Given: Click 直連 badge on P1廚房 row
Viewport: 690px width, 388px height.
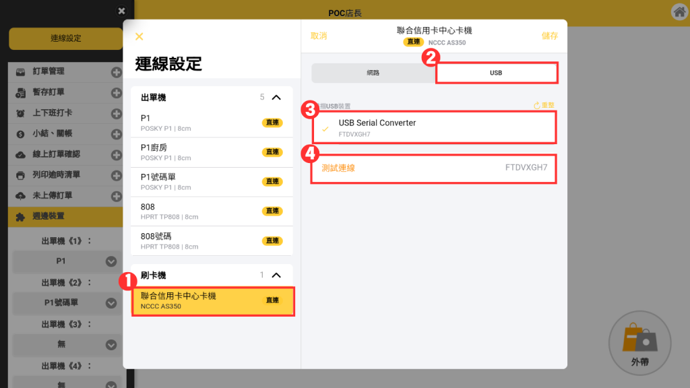Looking at the screenshot, I should 272,152.
